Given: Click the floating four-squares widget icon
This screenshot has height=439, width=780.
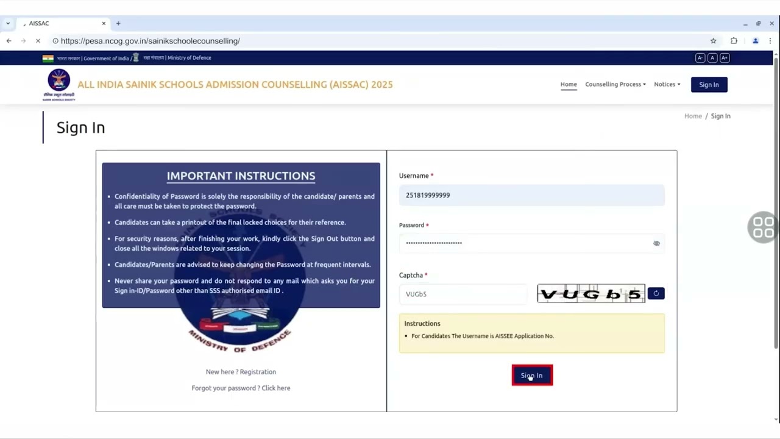Looking at the screenshot, I should pos(763,227).
